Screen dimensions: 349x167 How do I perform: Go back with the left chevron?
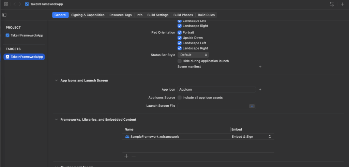pyautogui.click(x=14, y=4)
